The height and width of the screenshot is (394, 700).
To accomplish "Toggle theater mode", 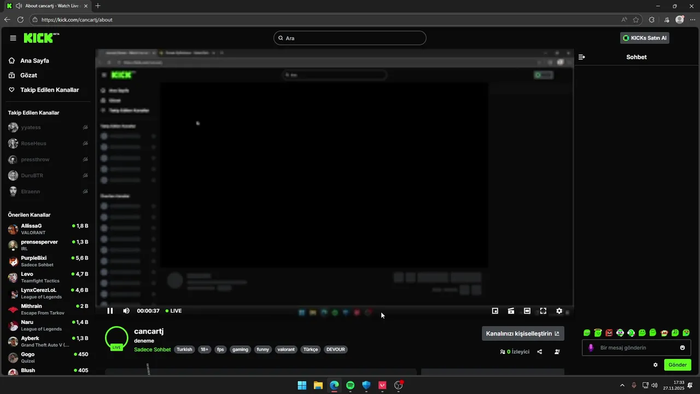I will [x=527, y=311].
